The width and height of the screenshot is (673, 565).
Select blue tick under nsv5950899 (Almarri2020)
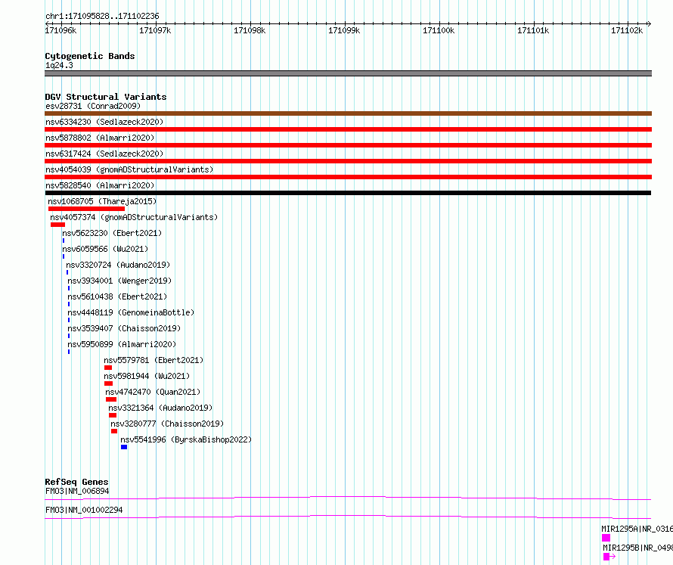69,352
